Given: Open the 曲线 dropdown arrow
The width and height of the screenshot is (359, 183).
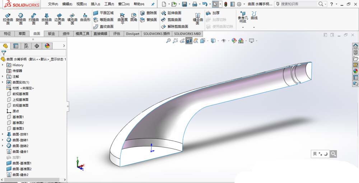Looking at the screenshot, I should coord(254,27).
